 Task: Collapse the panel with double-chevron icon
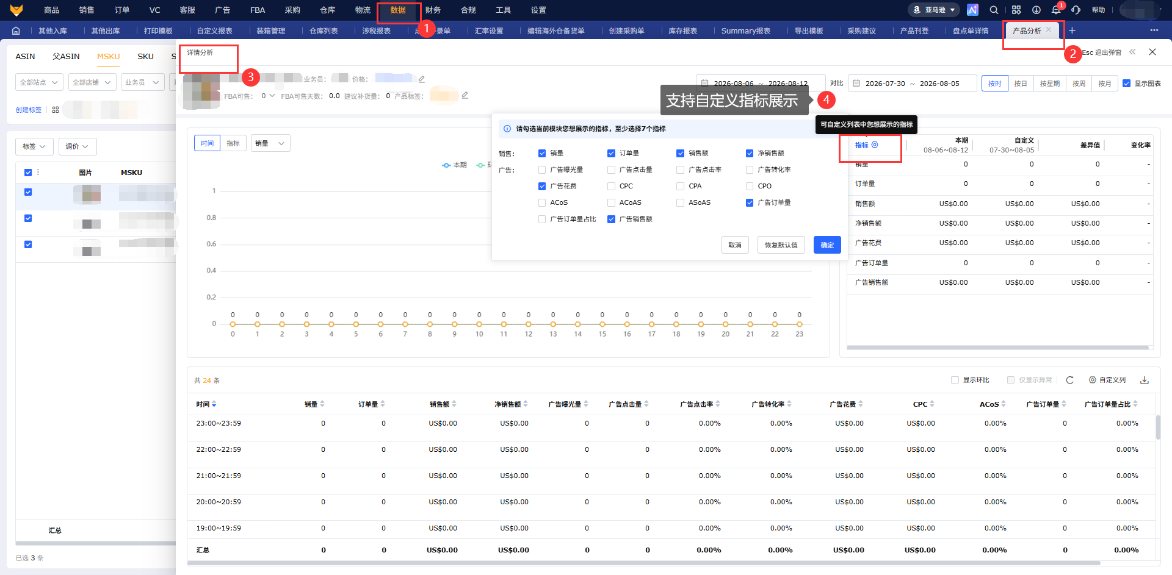(x=1132, y=52)
